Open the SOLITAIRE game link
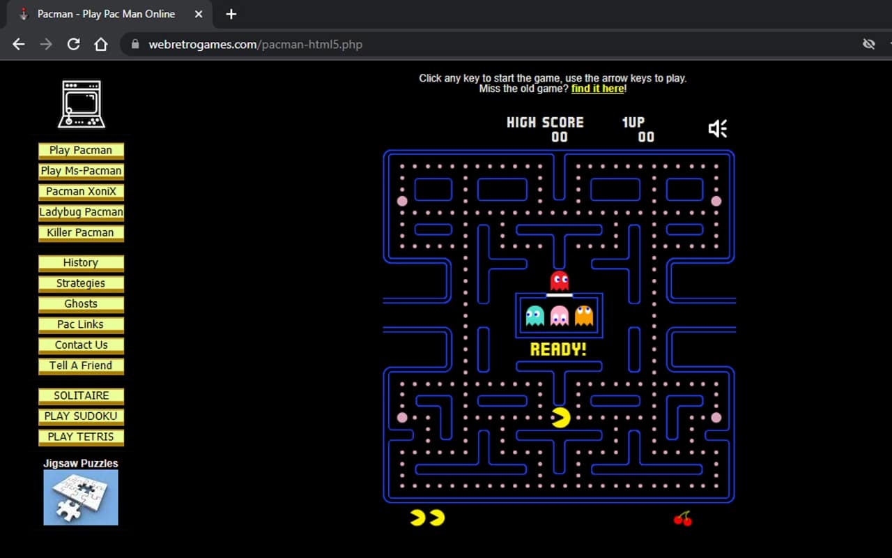This screenshot has width=892, height=558. click(81, 396)
